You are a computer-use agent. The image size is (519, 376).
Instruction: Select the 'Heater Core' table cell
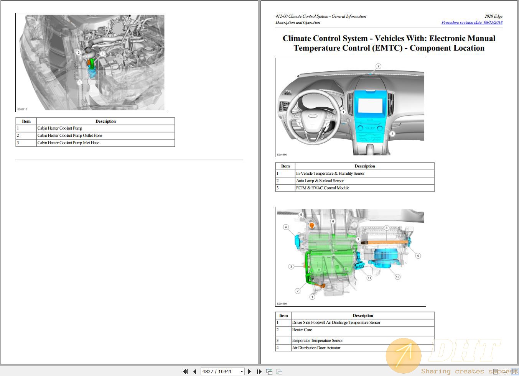click(x=362, y=332)
